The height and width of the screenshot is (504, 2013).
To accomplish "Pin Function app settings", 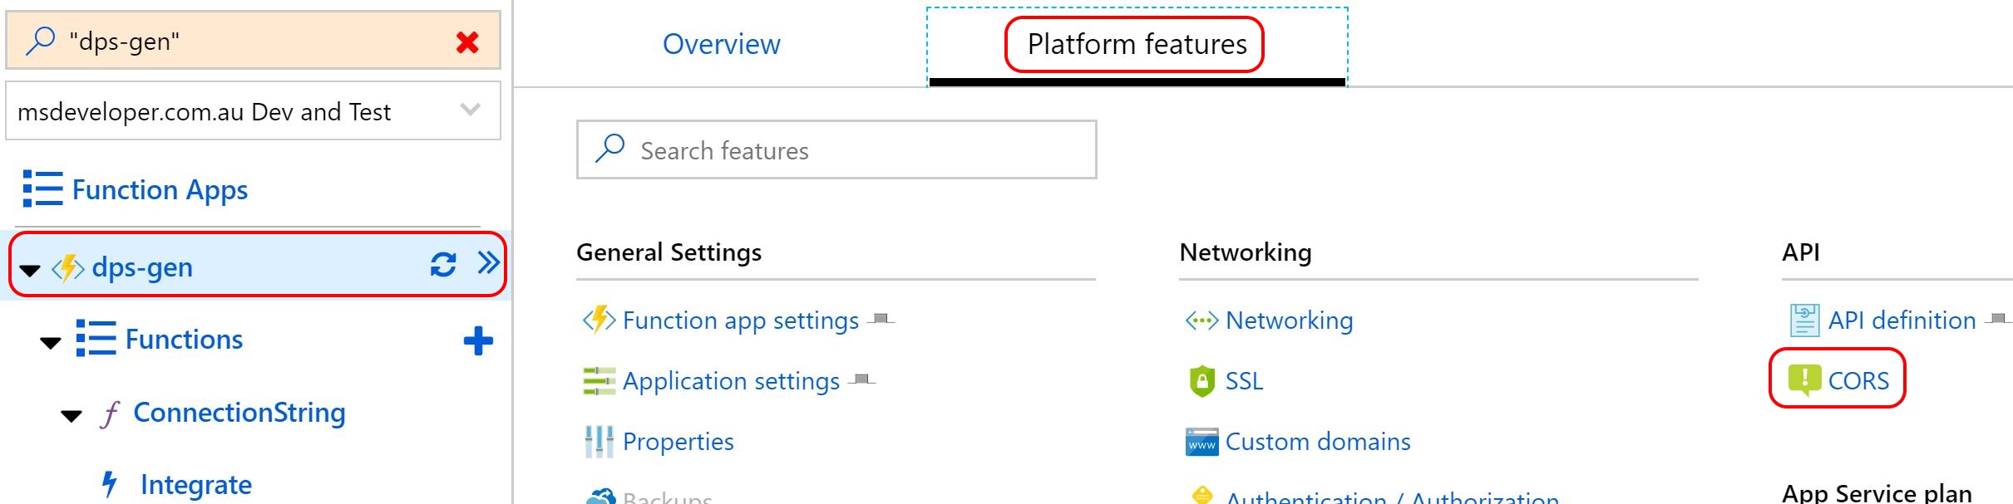I will [x=881, y=319].
